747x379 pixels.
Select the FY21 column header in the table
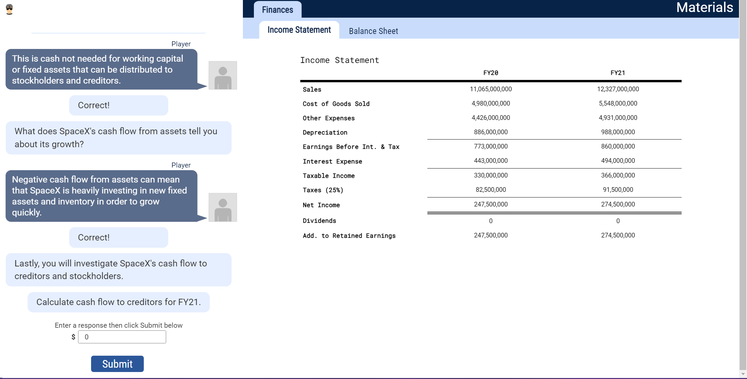tap(618, 73)
